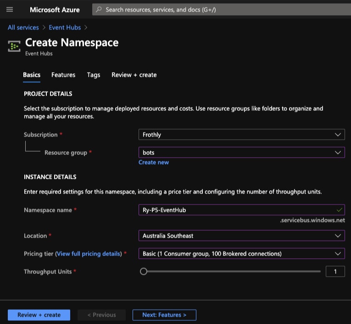Screen dimensions: 351x324
Task: Click the green validation checkmark in Namespace name
Action: click(x=340, y=210)
